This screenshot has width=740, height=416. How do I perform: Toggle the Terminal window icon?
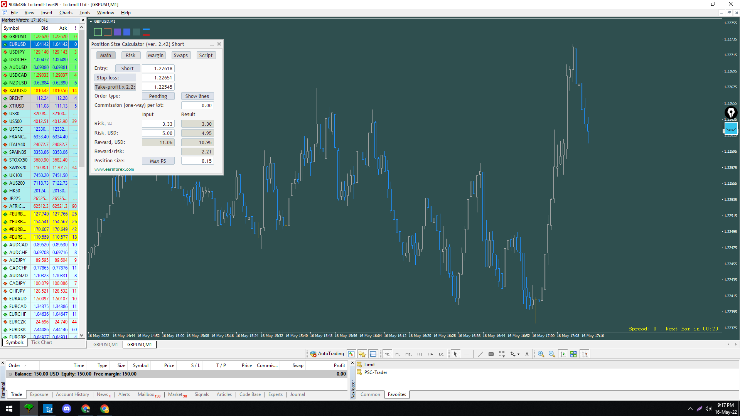pyautogui.click(x=373, y=354)
